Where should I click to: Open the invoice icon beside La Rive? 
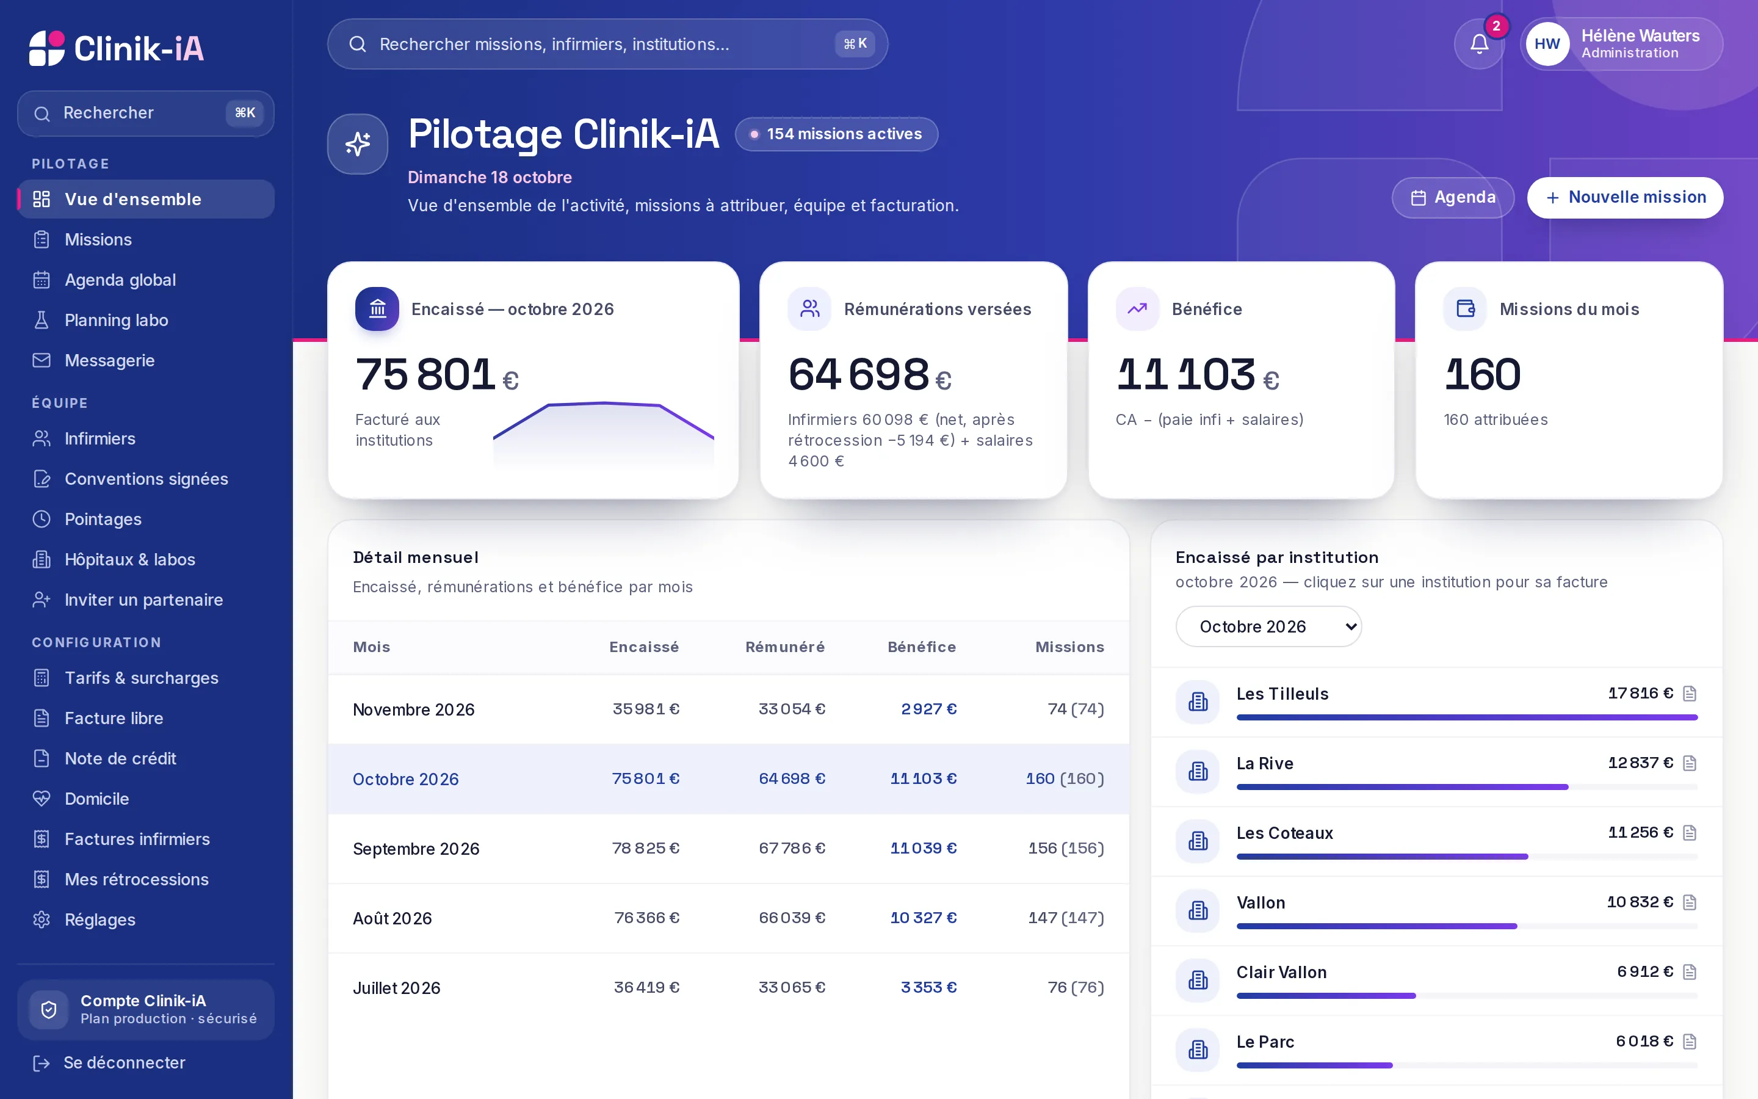[x=1690, y=763]
